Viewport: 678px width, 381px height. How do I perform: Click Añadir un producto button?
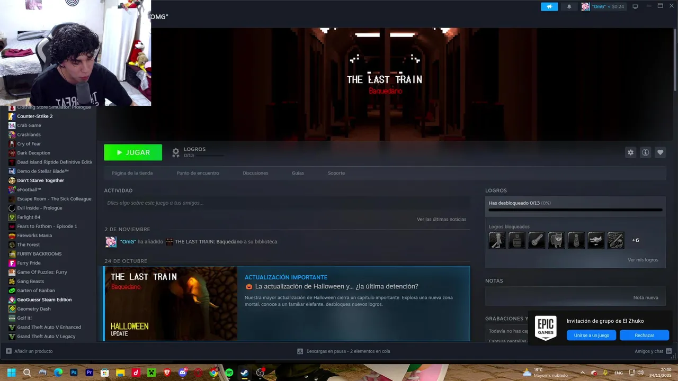click(x=29, y=351)
